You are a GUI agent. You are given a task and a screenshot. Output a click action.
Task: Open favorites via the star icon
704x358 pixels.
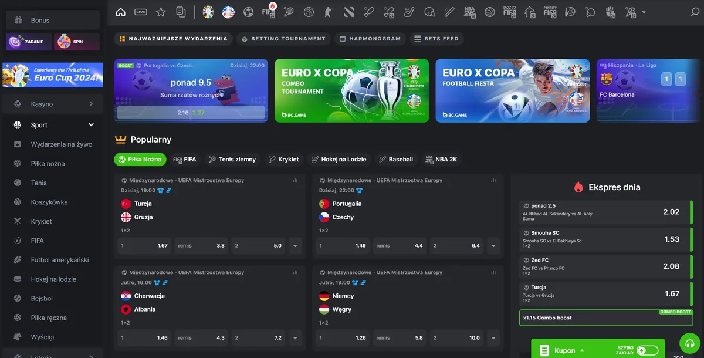point(161,12)
